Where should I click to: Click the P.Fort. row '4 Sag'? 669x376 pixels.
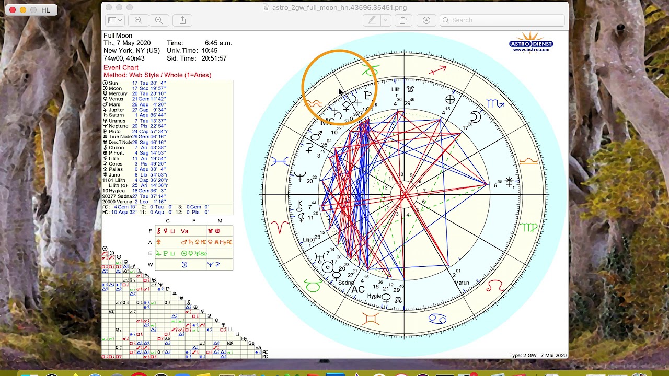pos(134,153)
